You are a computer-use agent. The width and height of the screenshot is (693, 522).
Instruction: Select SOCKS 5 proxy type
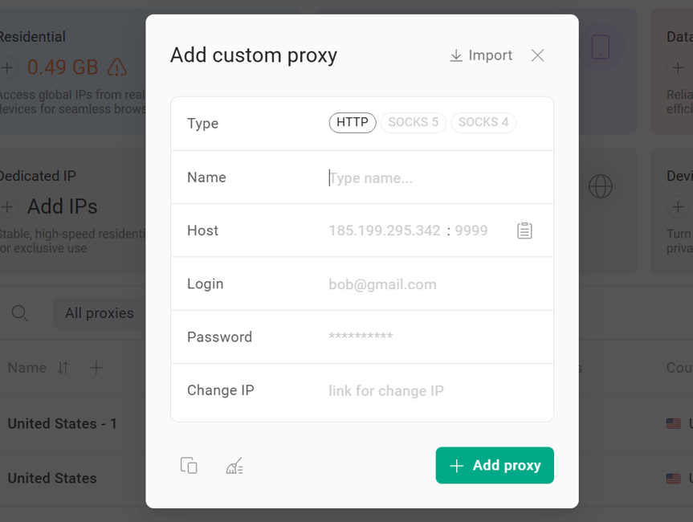414,122
